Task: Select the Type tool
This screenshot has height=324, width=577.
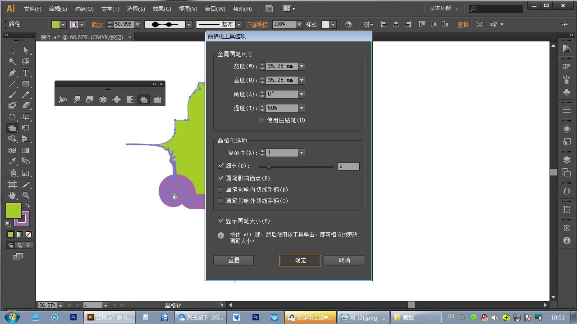Action: (x=26, y=73)
